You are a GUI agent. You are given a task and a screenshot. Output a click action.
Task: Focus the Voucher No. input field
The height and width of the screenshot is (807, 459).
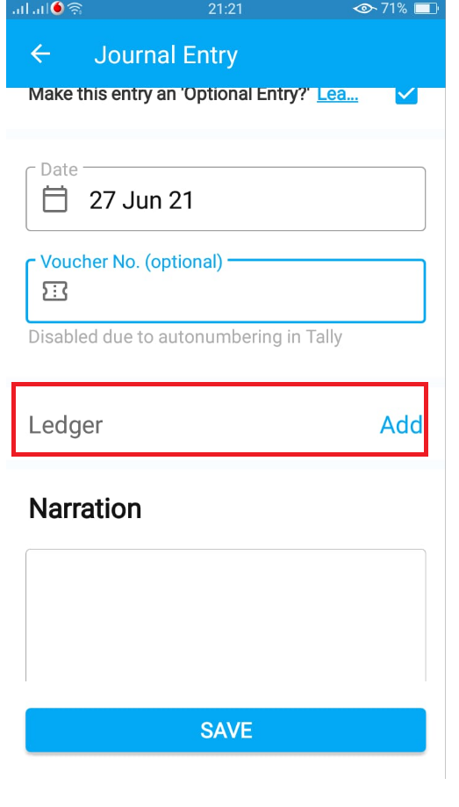tap(226, 292)
